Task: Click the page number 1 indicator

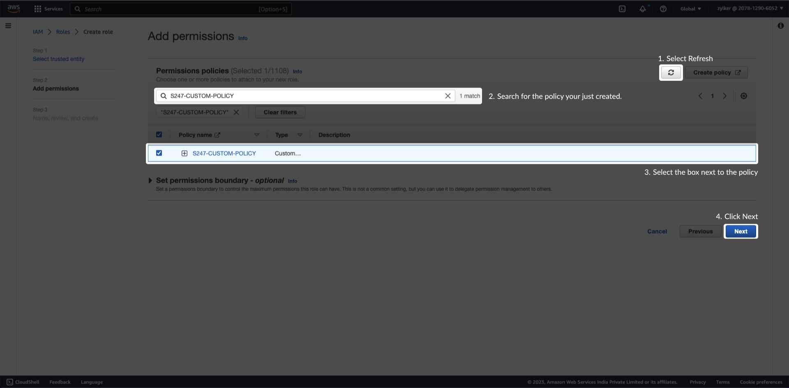Action: point(713,96)
